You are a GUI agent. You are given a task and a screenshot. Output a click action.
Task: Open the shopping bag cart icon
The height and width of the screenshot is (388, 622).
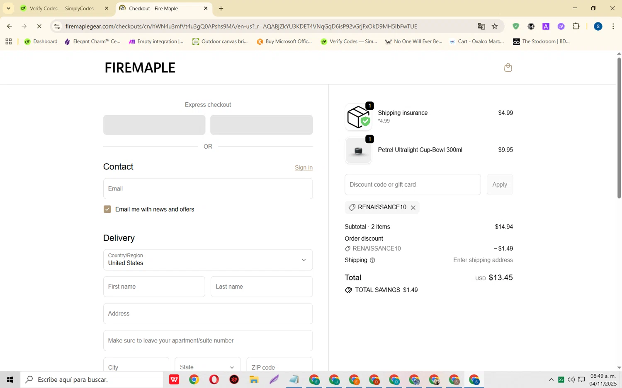point(508,67)
